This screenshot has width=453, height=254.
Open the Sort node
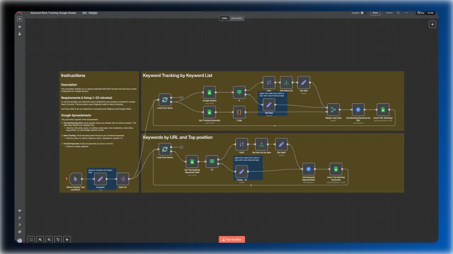(269, 83)
